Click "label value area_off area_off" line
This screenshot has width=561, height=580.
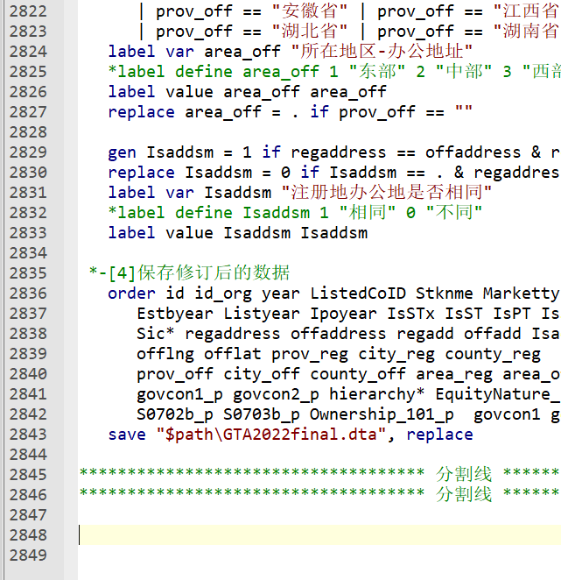tap(247, 92)
